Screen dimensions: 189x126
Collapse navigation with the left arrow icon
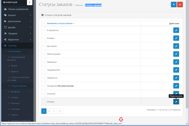pos(29,3)
